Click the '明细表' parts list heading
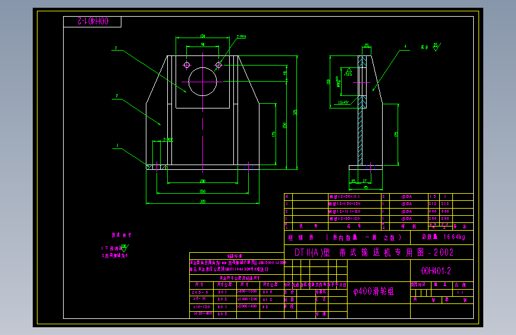Image resolution: width=516 pixels, height=335 pixels. point(301,237)
